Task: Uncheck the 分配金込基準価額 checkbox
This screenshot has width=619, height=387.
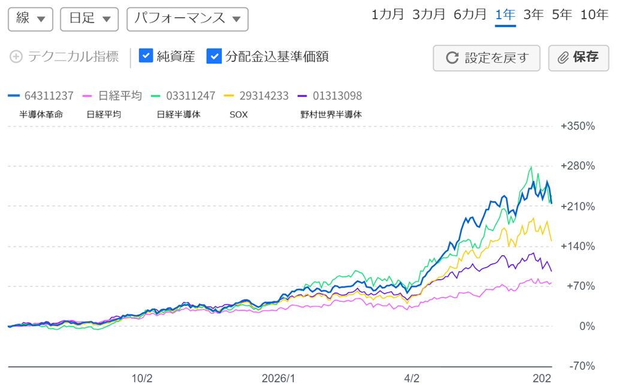Action: (214, 56)
